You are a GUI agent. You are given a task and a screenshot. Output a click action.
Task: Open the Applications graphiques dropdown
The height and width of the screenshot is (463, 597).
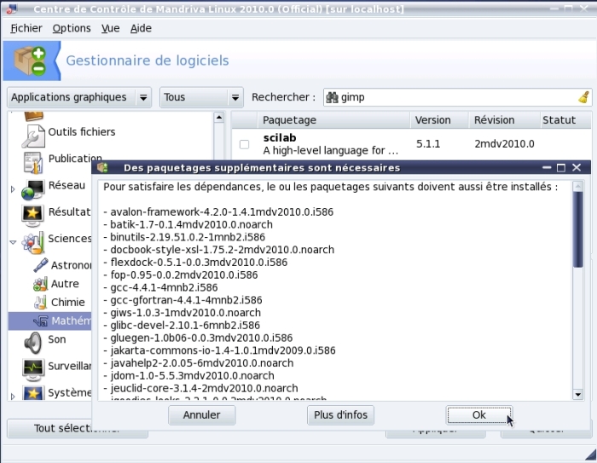(78, 97)
